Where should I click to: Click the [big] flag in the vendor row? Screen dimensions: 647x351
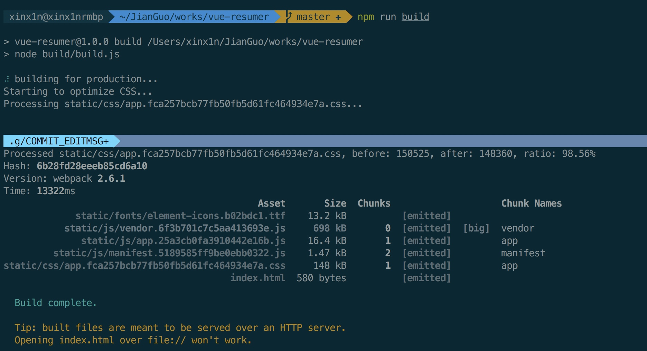pyautogui.click(x=476, y=228)
